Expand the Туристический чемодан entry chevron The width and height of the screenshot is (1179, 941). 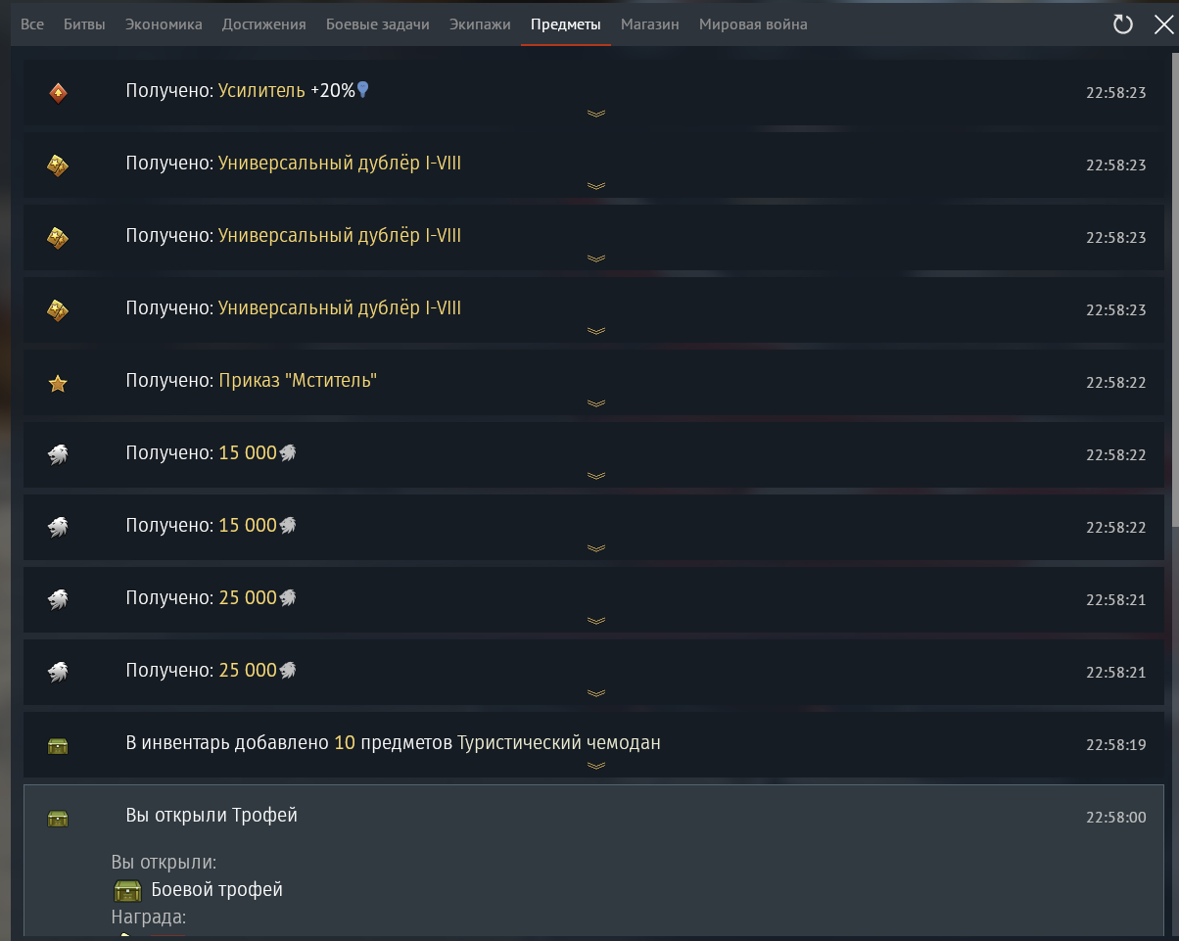(x=595, y=766)
